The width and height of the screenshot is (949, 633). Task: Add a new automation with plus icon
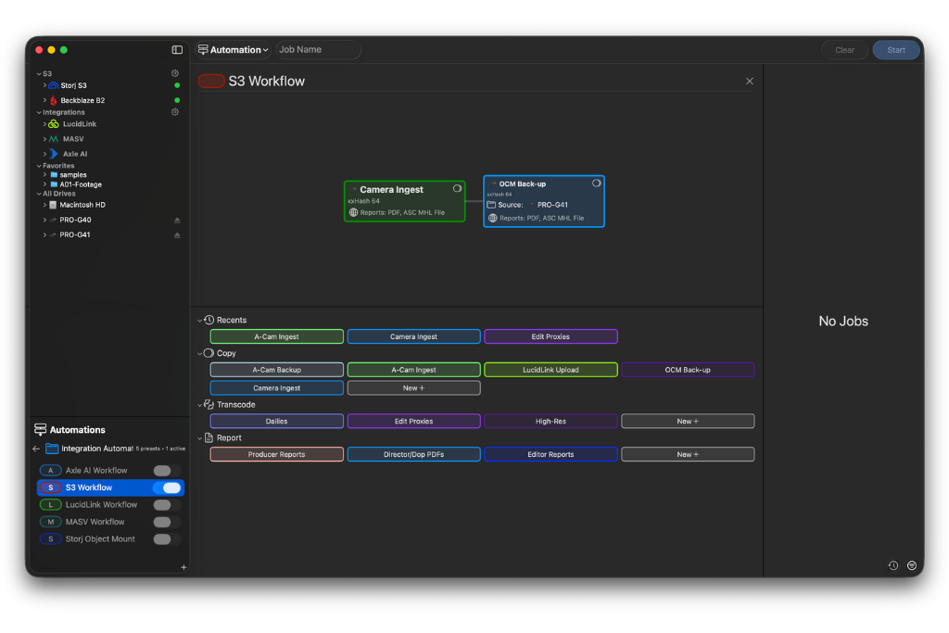click(183, 567)
